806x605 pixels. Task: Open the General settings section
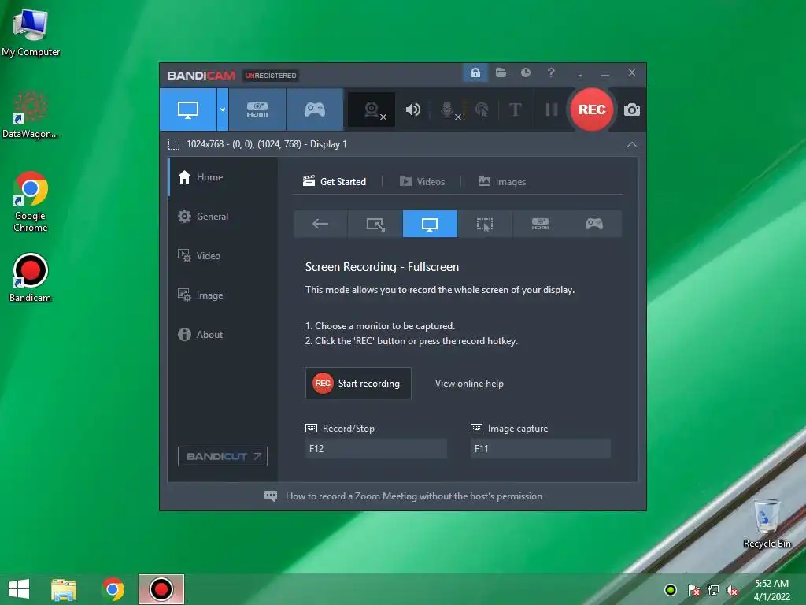223,217
